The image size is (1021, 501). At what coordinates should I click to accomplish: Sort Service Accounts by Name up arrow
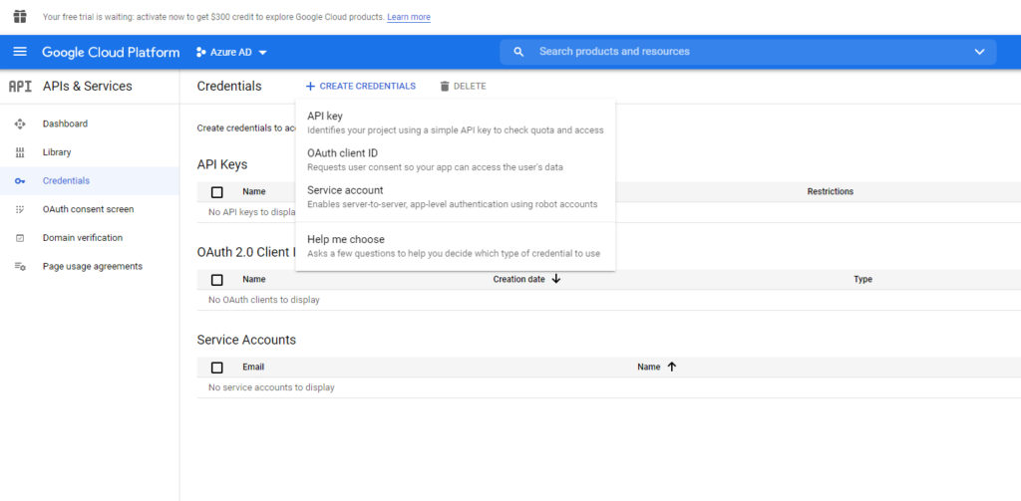point(672,367)
